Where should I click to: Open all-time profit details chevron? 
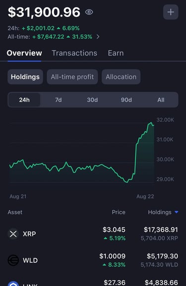pos(98,37)
